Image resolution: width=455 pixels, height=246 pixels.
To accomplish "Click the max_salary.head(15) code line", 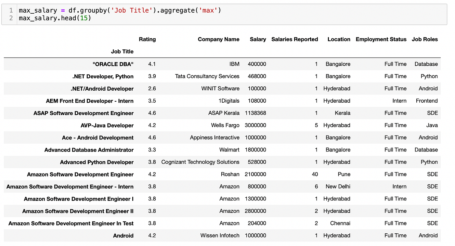I will pyautogui.click(x=55, y=18).
